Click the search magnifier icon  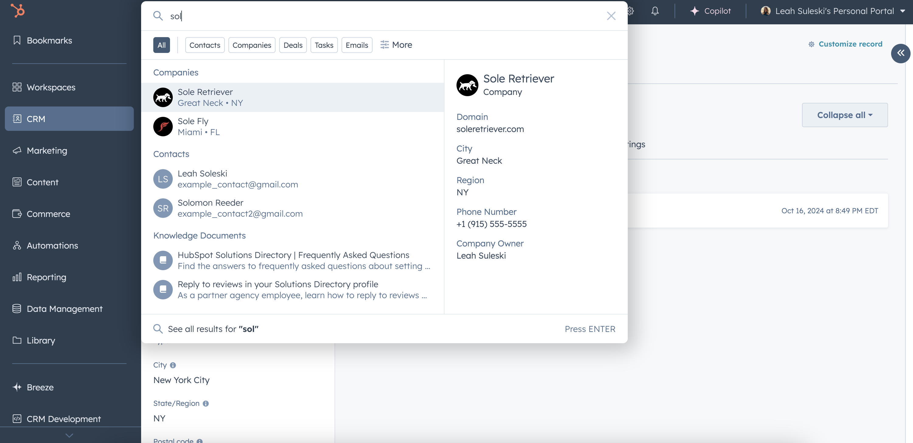coord(158,16)
